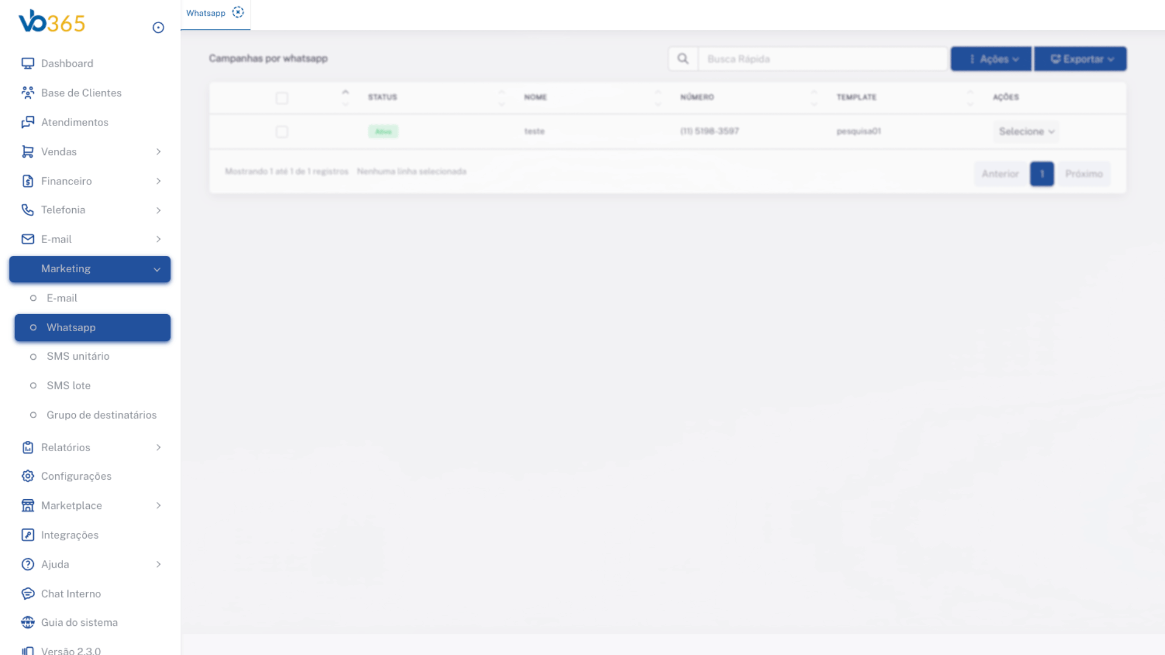Click Versão 2.3.0 text
The width and height of the screenshot is (1165, 655).
coord(71,650)
